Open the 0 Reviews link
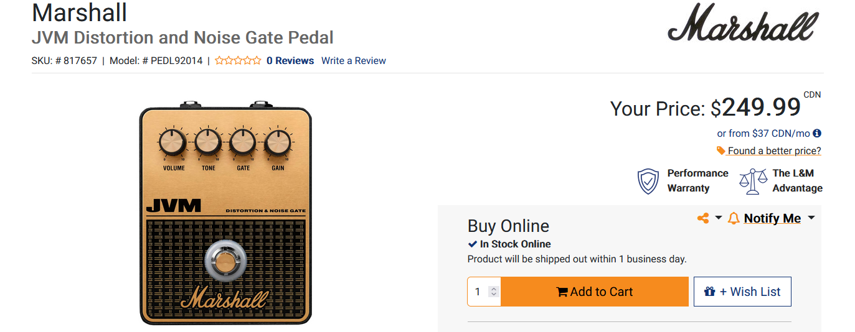Viewport: 855px width, 332px height. tap(290, 61)
